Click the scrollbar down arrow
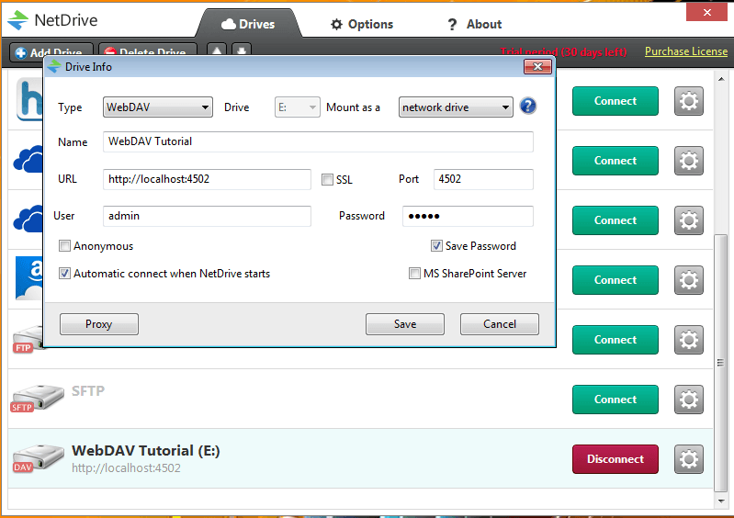The image size is (734, 518). point(720,501)
